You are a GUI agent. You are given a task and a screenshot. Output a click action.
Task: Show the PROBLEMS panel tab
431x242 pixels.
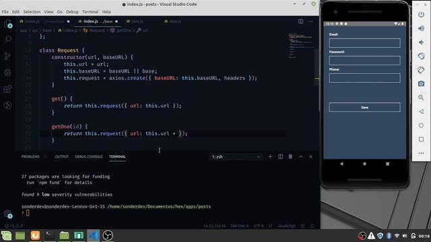point(30,157)
